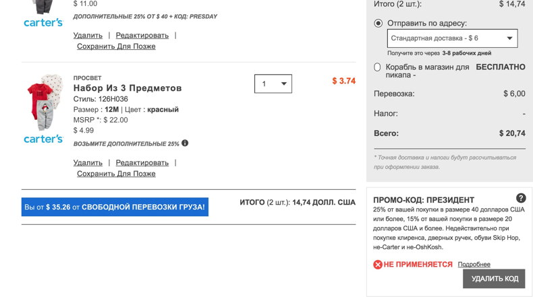This screenshot has width=533, height=297.
Task: Click the Набор Из 3 Предметов product title
Action: (x=128, y=88)
